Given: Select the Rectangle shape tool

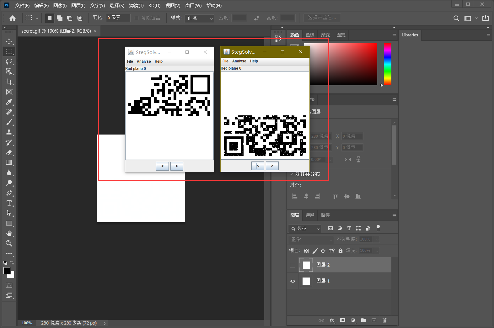Looking at the screenshot, I should pyautogui.click(x=9, y=223).
